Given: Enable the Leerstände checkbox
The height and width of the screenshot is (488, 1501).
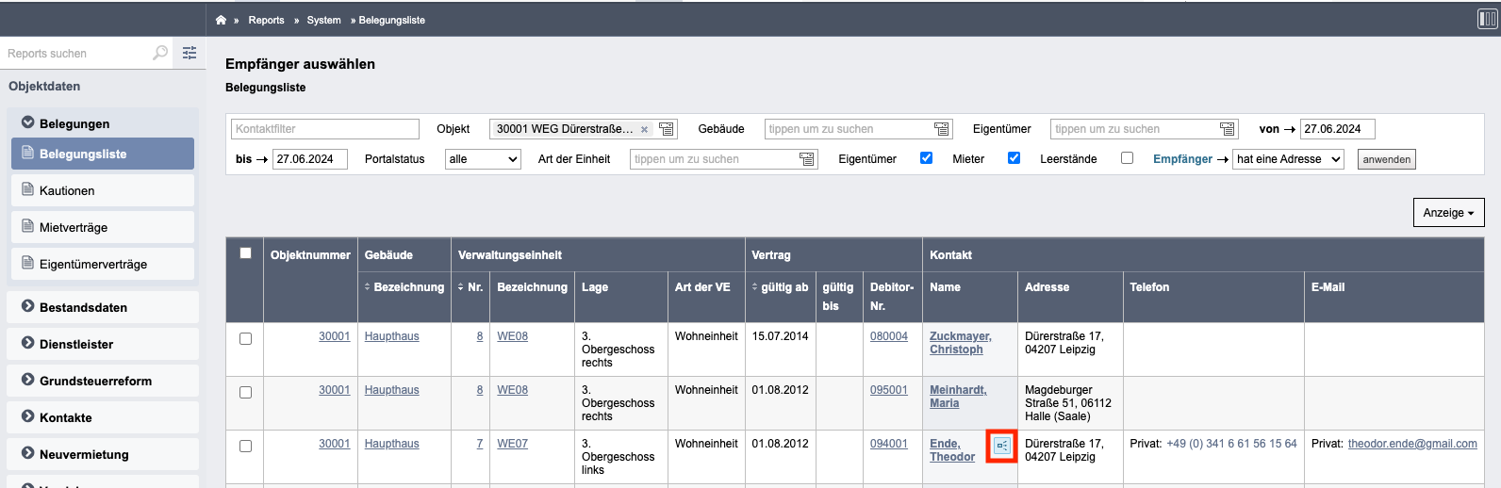Looking at the screenshot, I should click(x=1127, y=158).
